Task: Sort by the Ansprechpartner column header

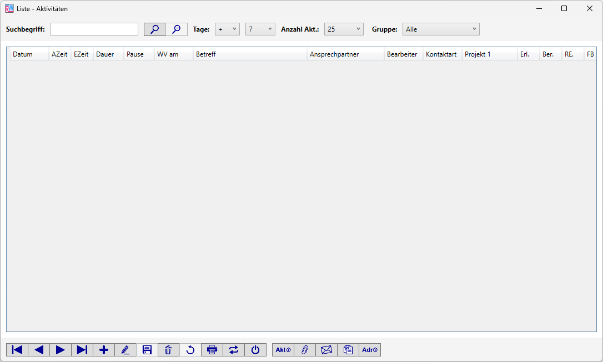Action: pyautogui.click(x=345, y=54)
